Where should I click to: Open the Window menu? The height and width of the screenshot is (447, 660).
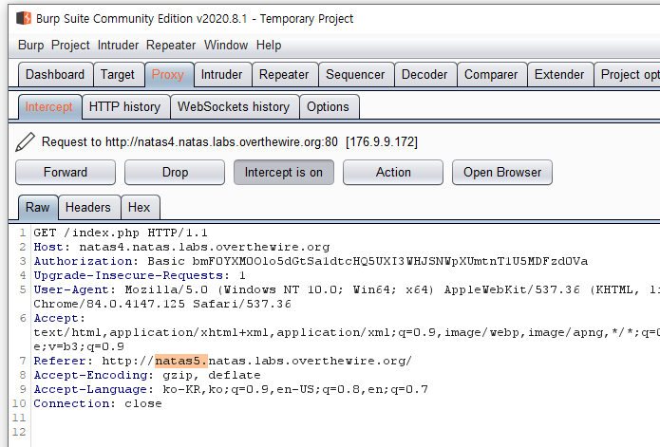click(226, 45)
